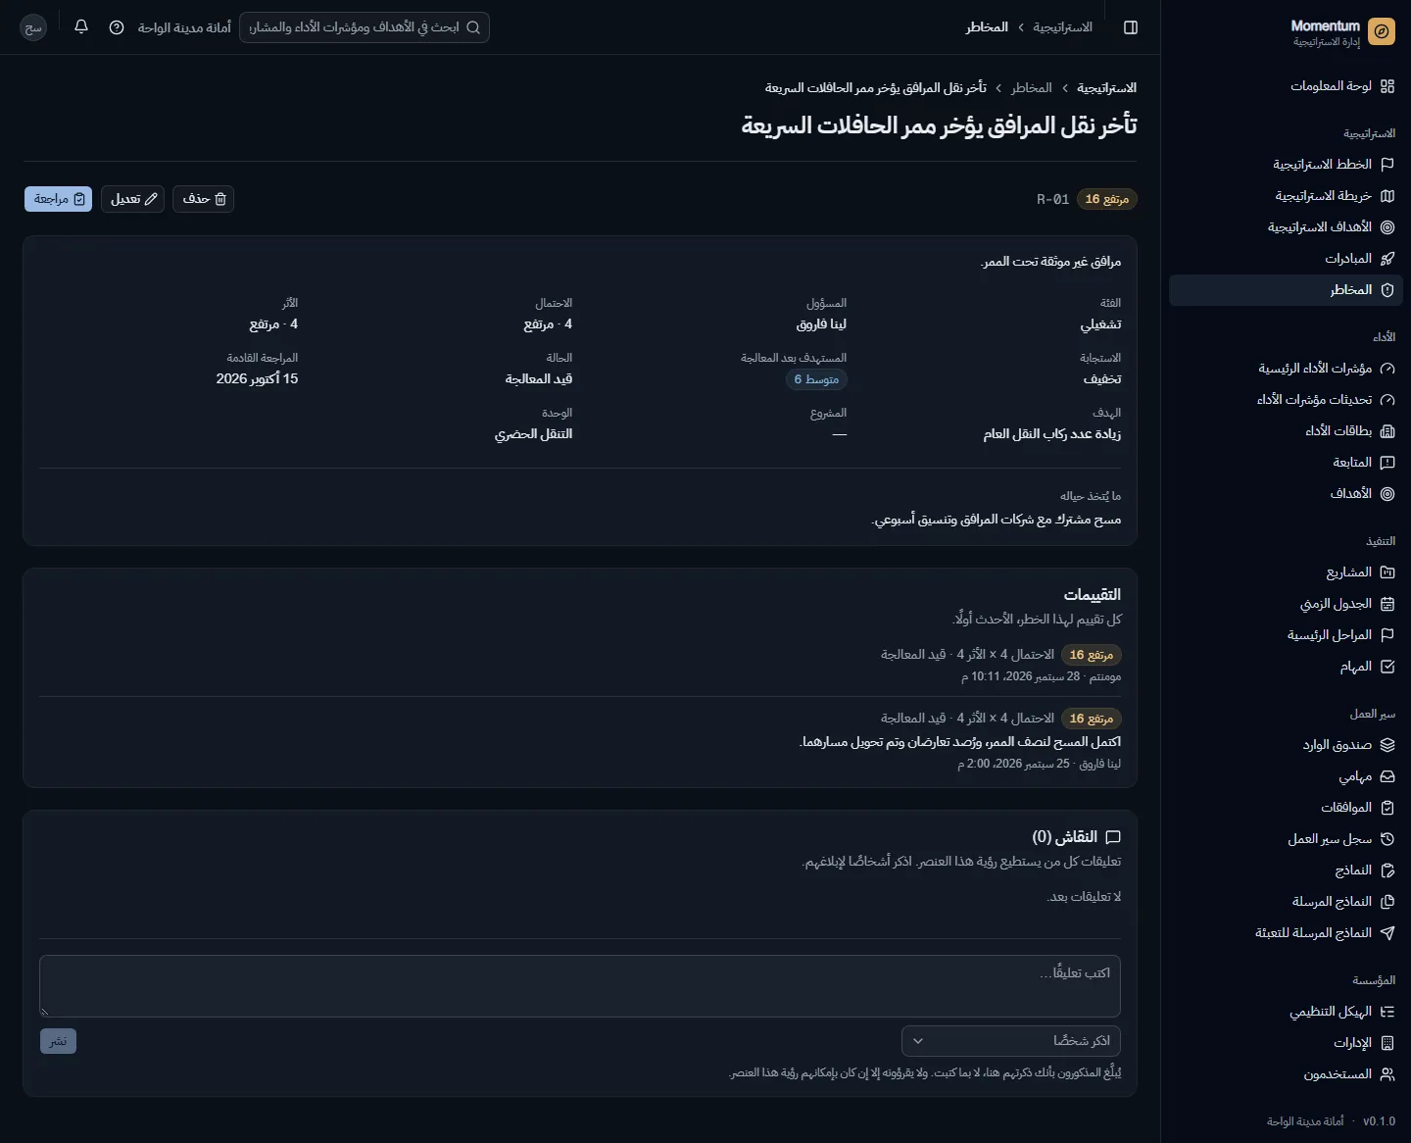Click the اكتب تعليقًا comment text area
Viewport: 1411px width, 1143px height.
[x=580, y=986]
